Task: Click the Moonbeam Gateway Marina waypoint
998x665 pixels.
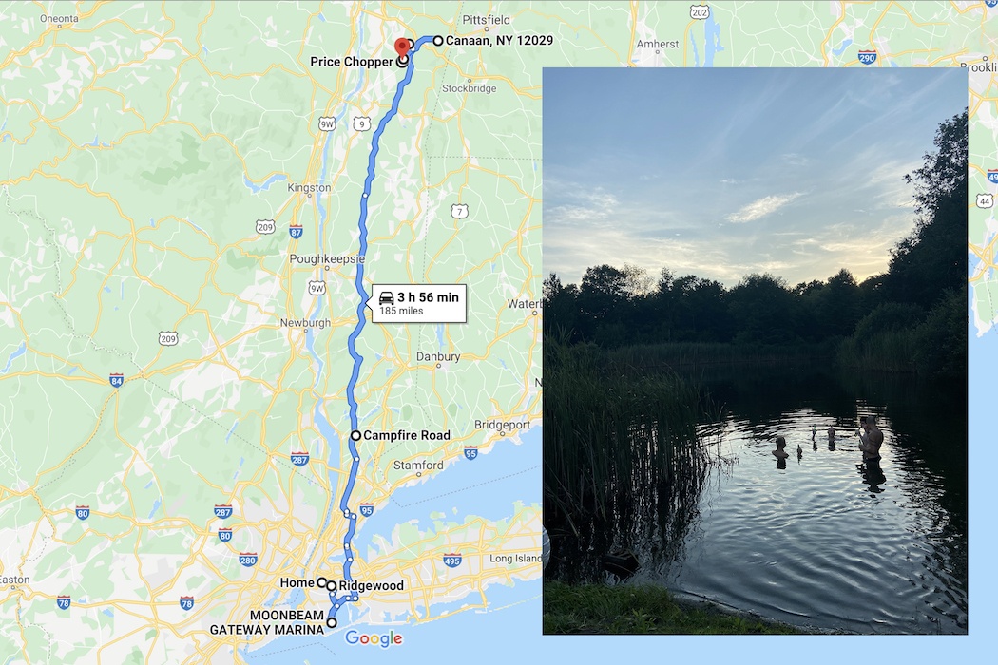Action: coord(332,623)
